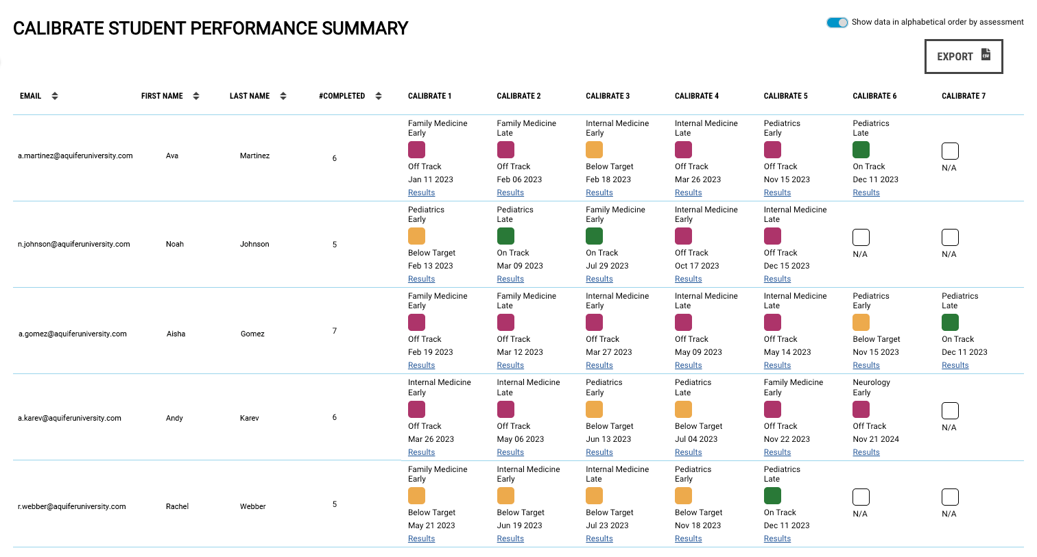The height and width of the screenshot is (557, 1037).
Task: Click the Email column sort arrows icon
Action: [55, 96]
